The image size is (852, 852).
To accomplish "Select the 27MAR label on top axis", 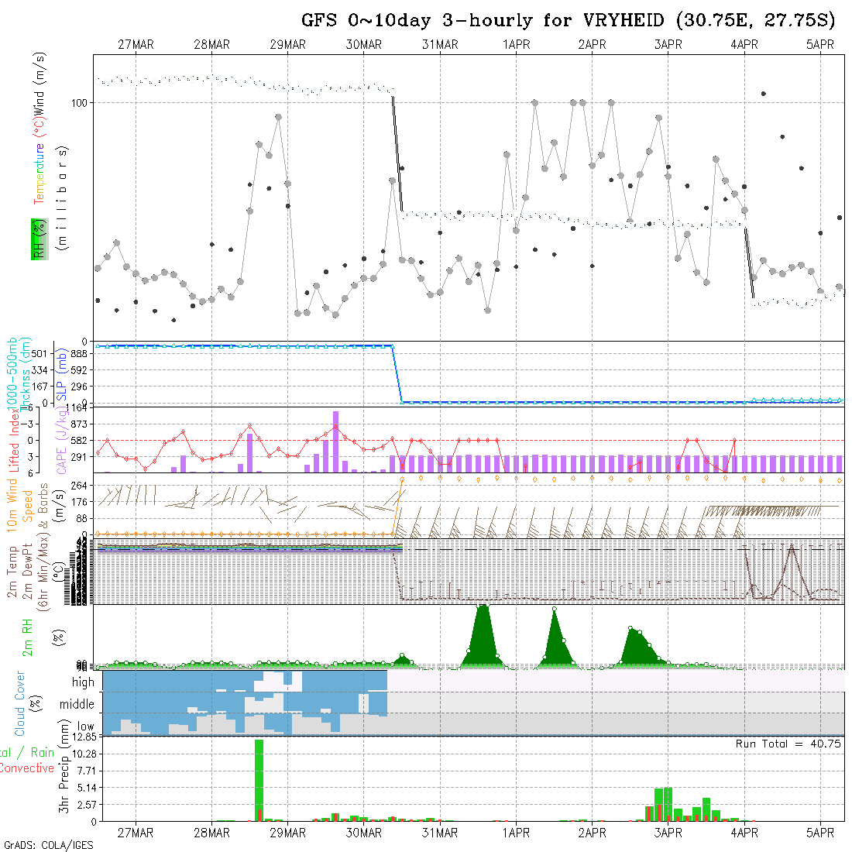I will pyautogui.click(x=136, y=45).
